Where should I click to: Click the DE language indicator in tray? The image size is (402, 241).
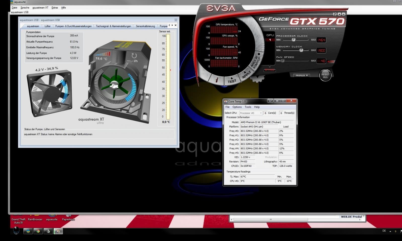(x=384, y=231)
